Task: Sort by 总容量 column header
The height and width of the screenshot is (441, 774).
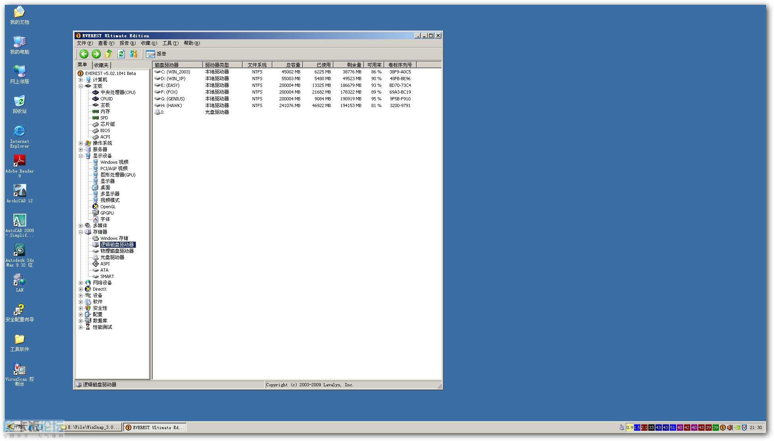Action: (x=287, y=65)
